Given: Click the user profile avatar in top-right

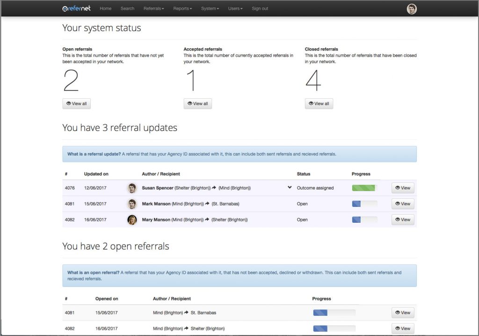Looking at the screenshot, I should [x=412, y=9].
